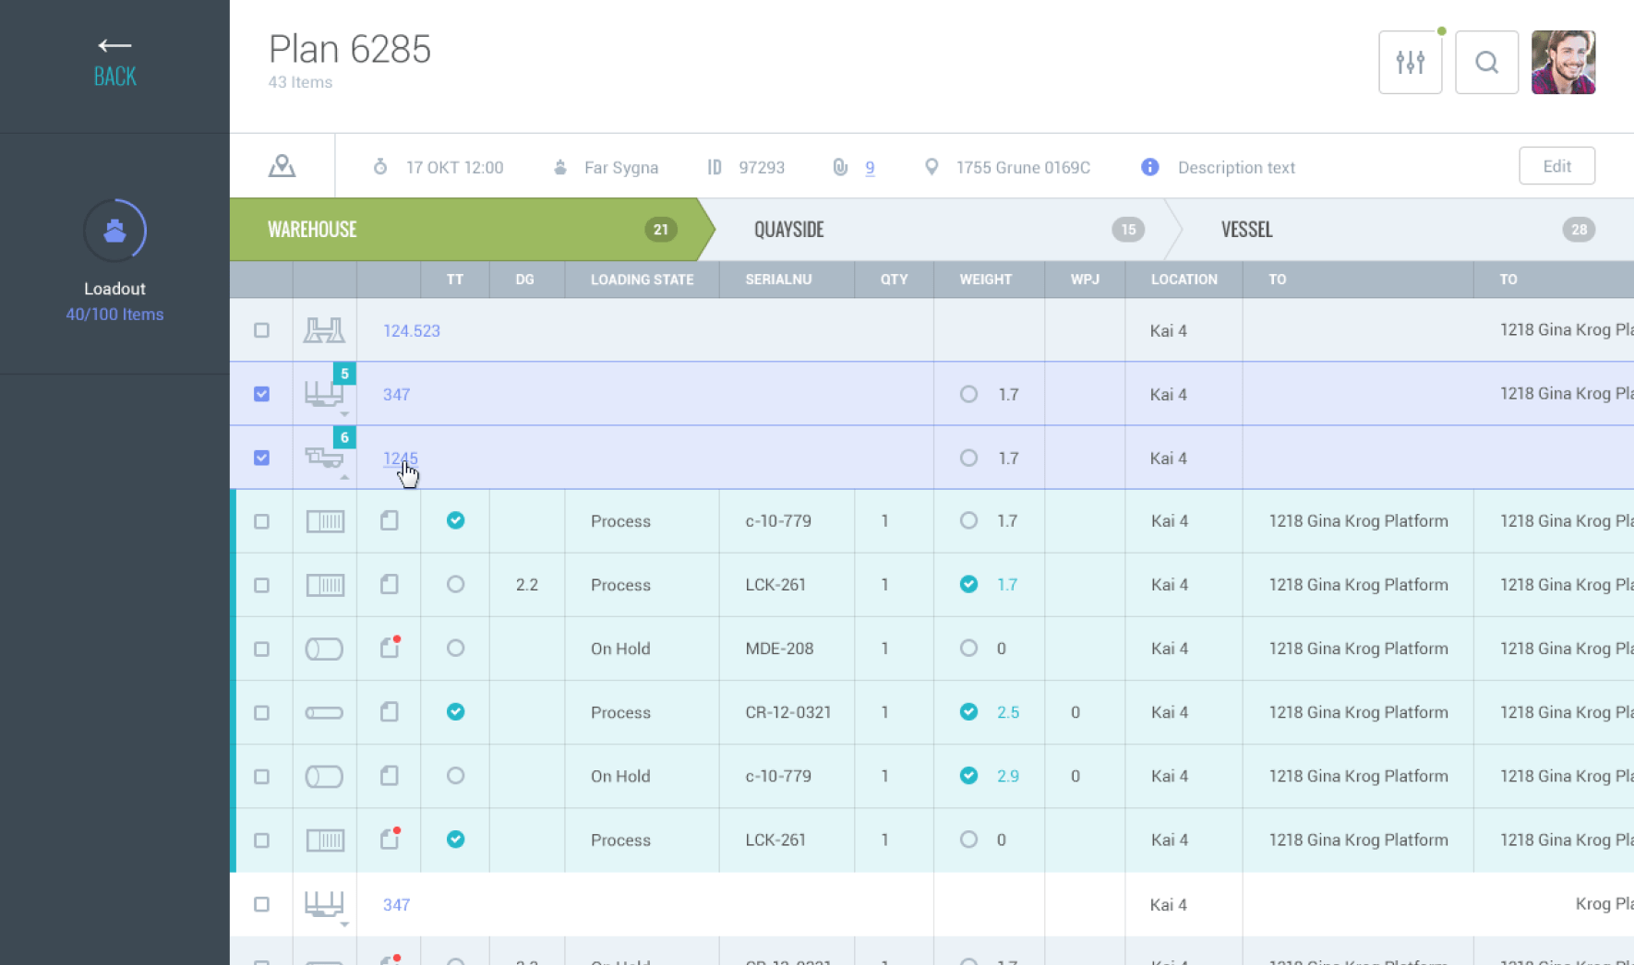The width and height of the screenshot is (1634, 965).
Task: Open the 9 attachments link
Action: tap(870, 168)
